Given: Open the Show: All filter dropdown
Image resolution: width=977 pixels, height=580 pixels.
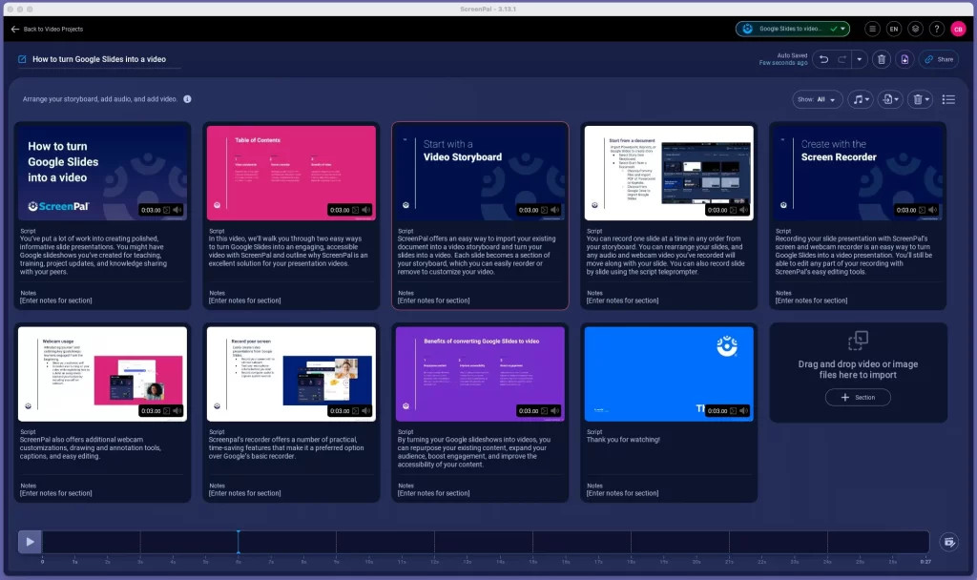Looking at the screenshot, I should 817,99.
